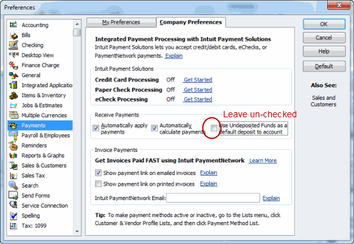The image size is (354, 244).
Task: Select the Desktop View icon
Action: tap(14, 55)
